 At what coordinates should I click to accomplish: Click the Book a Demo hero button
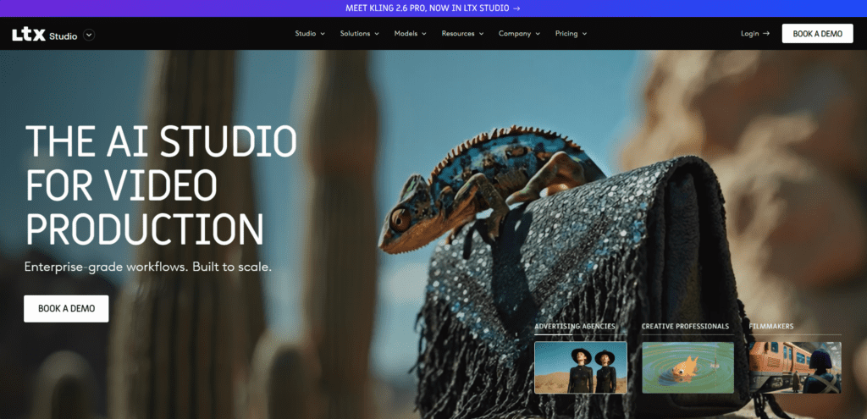(x=66, y=308)
